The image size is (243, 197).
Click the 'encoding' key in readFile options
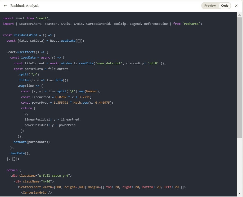coord(137,63)
